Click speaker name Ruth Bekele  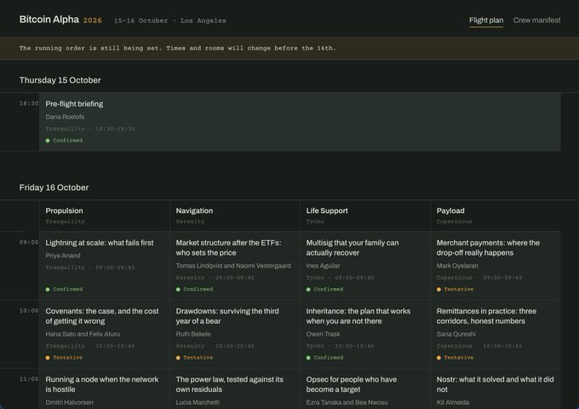click(193, 334)
